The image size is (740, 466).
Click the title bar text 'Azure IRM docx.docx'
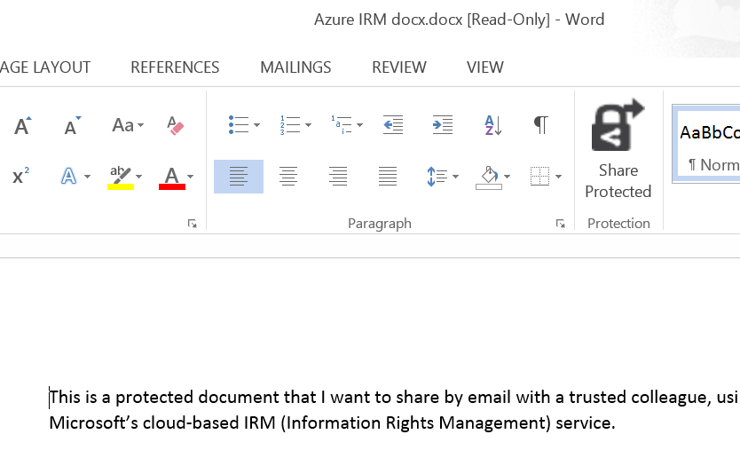389,20
